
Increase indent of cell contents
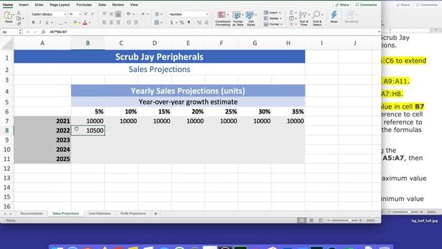[135, 23]
